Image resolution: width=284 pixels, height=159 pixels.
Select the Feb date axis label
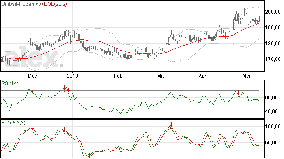click(118, 76)
